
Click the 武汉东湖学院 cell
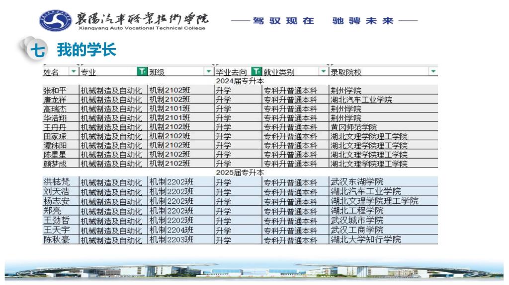357,181
